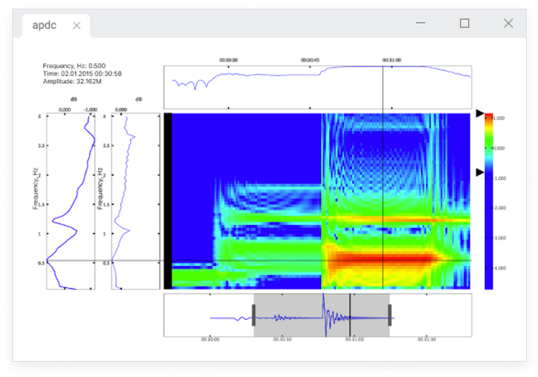Screen dimensions: 538x377
Task: Maximize the window
Action: point(465,24)
